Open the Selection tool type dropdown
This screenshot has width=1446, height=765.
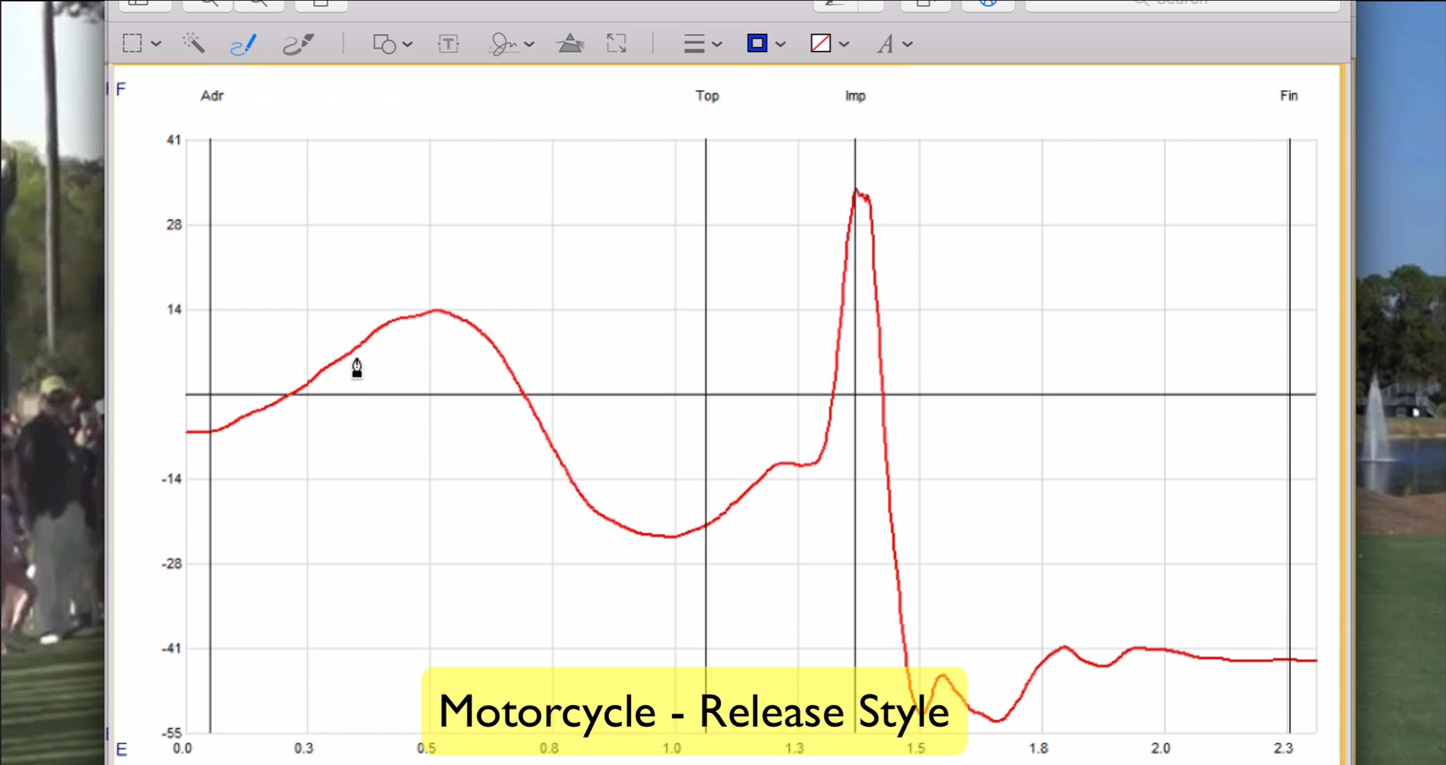[156, 44]
